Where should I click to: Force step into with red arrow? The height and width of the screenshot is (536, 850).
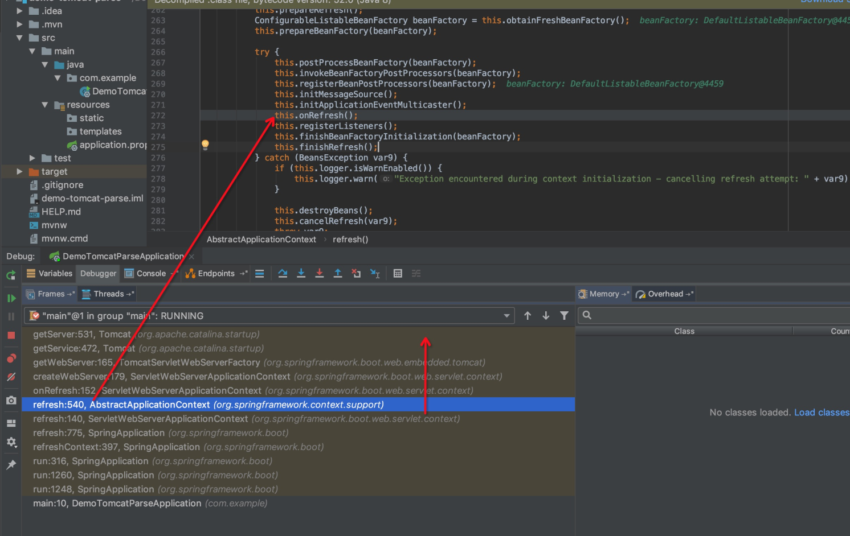[x=320, y=274]
